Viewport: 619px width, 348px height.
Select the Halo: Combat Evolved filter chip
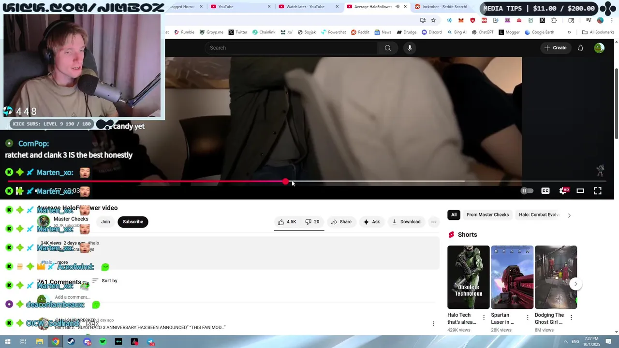click(539, 215)
